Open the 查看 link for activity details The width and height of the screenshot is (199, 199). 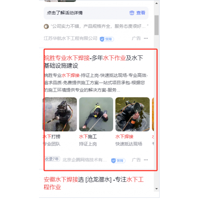point(141,13)
